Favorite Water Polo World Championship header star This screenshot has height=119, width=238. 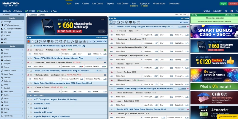31,83
